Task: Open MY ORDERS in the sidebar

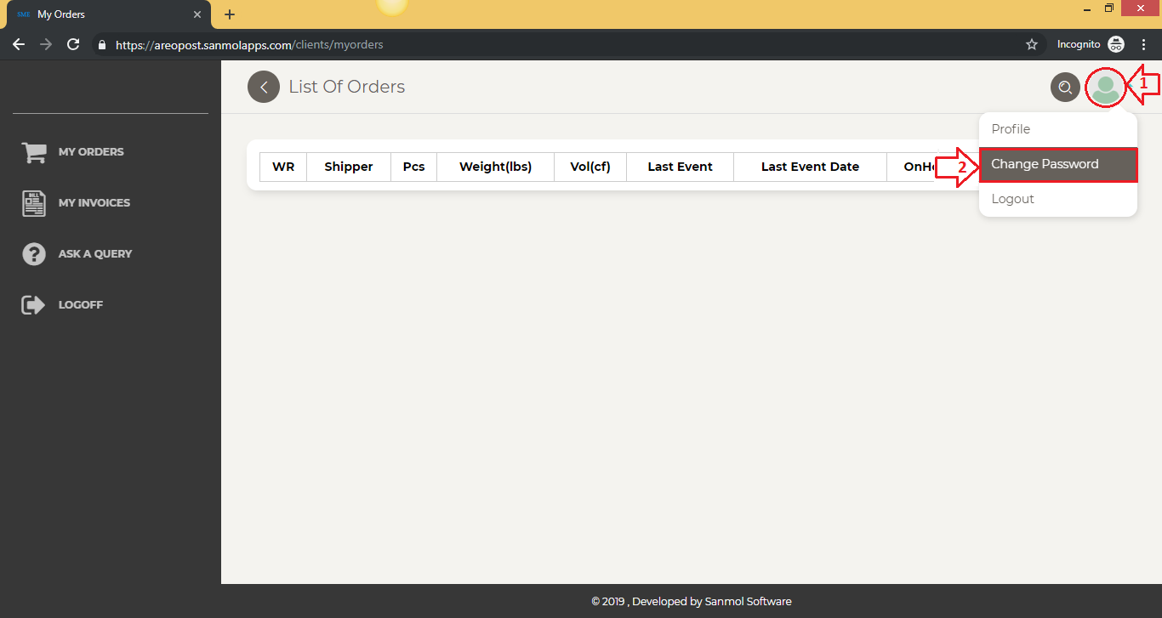Action: (91, 152)
